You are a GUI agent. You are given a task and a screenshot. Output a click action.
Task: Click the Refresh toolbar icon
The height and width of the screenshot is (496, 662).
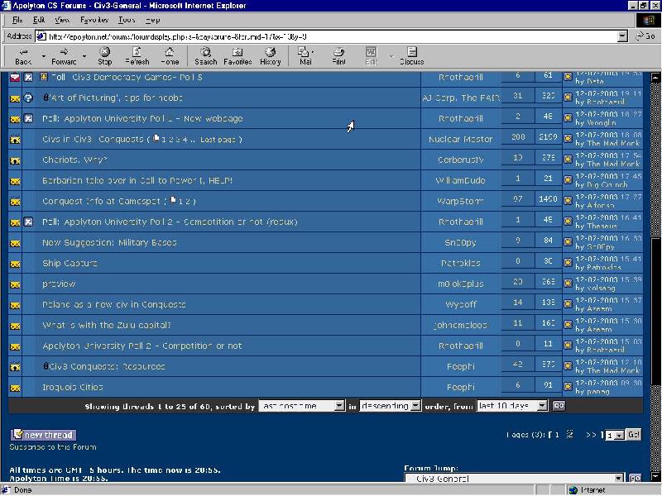point(137,55)
